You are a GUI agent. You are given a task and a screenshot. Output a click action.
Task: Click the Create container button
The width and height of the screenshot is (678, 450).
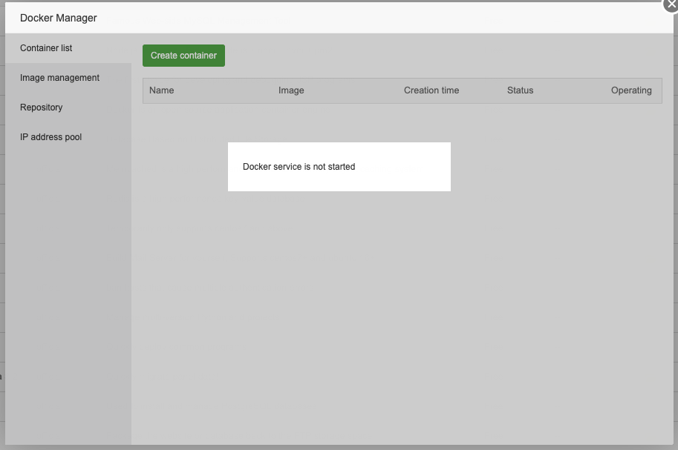tap(183, 56)
